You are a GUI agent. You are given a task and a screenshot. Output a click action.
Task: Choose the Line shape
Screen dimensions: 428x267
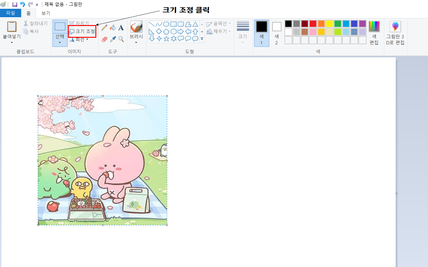tap(152, 24)
